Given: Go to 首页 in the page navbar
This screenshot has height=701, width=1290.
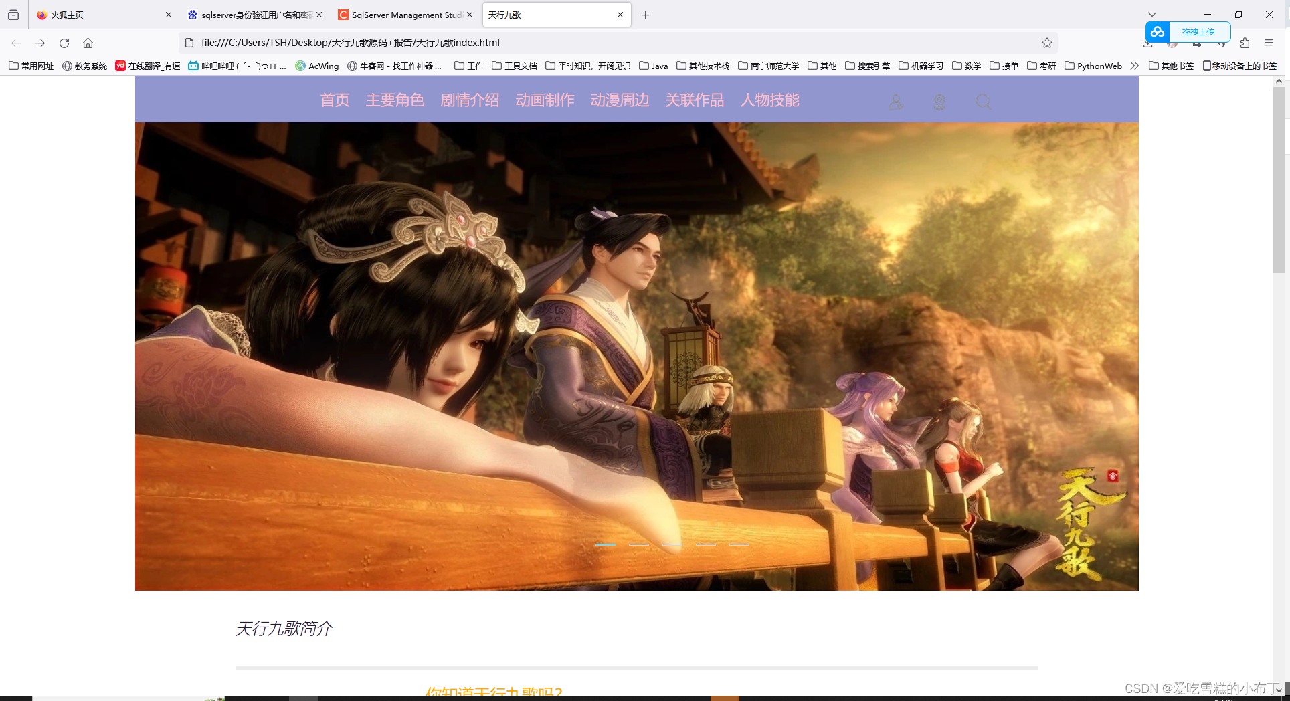Looking at the screenshot, I should coord(335,100).
